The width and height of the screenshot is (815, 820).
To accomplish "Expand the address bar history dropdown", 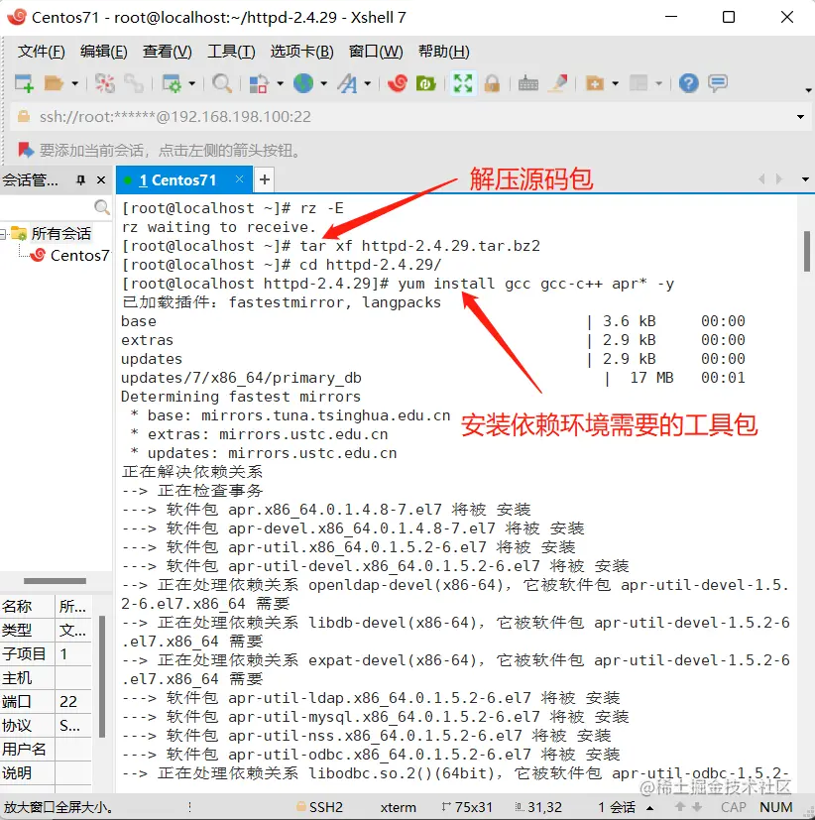I will tap(800, 117).
